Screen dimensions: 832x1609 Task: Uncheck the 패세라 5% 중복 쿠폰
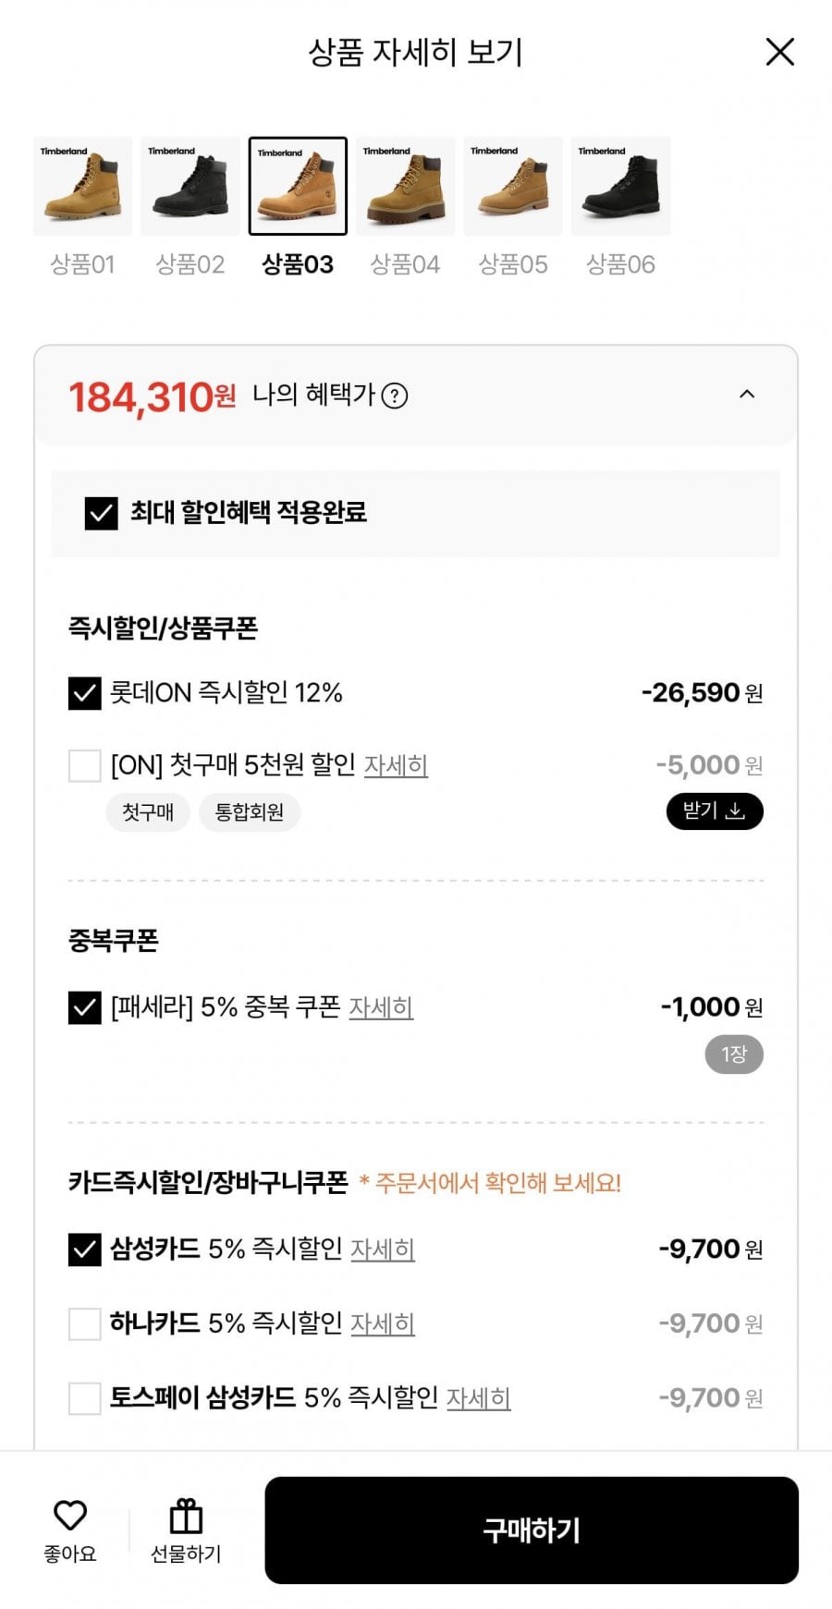coord(85,1007)
